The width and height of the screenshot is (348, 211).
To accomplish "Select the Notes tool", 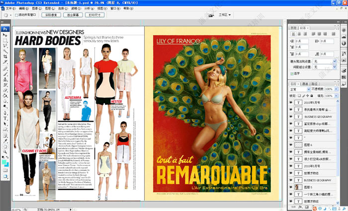I will pyautogui.click(x=5, y=136).
